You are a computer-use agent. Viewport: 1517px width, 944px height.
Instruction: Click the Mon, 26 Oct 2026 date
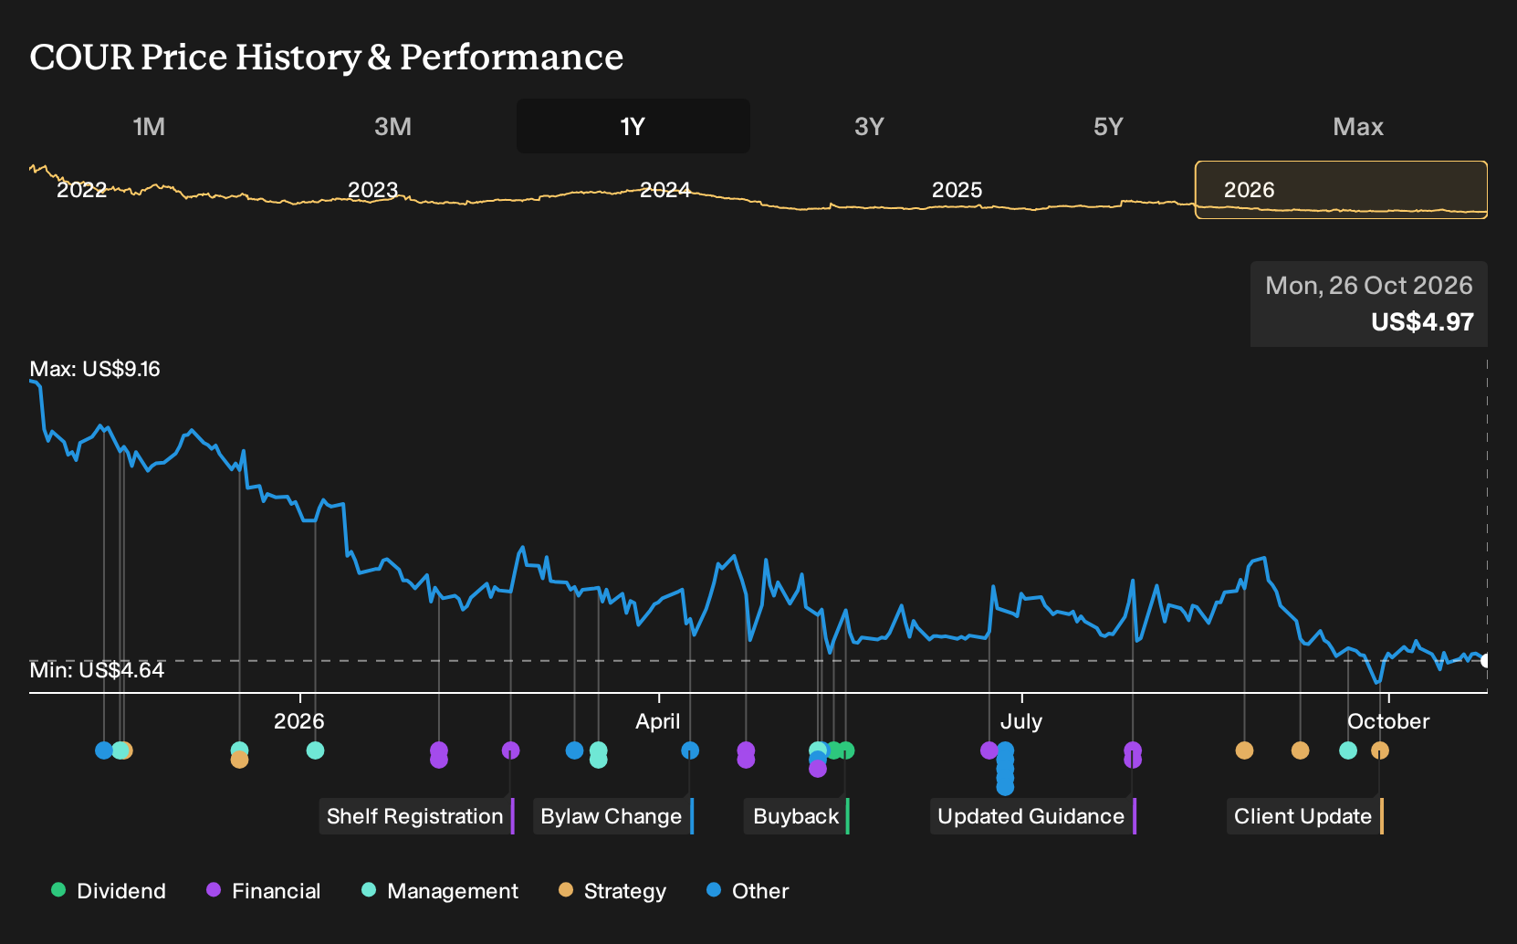coord(1369,286)
